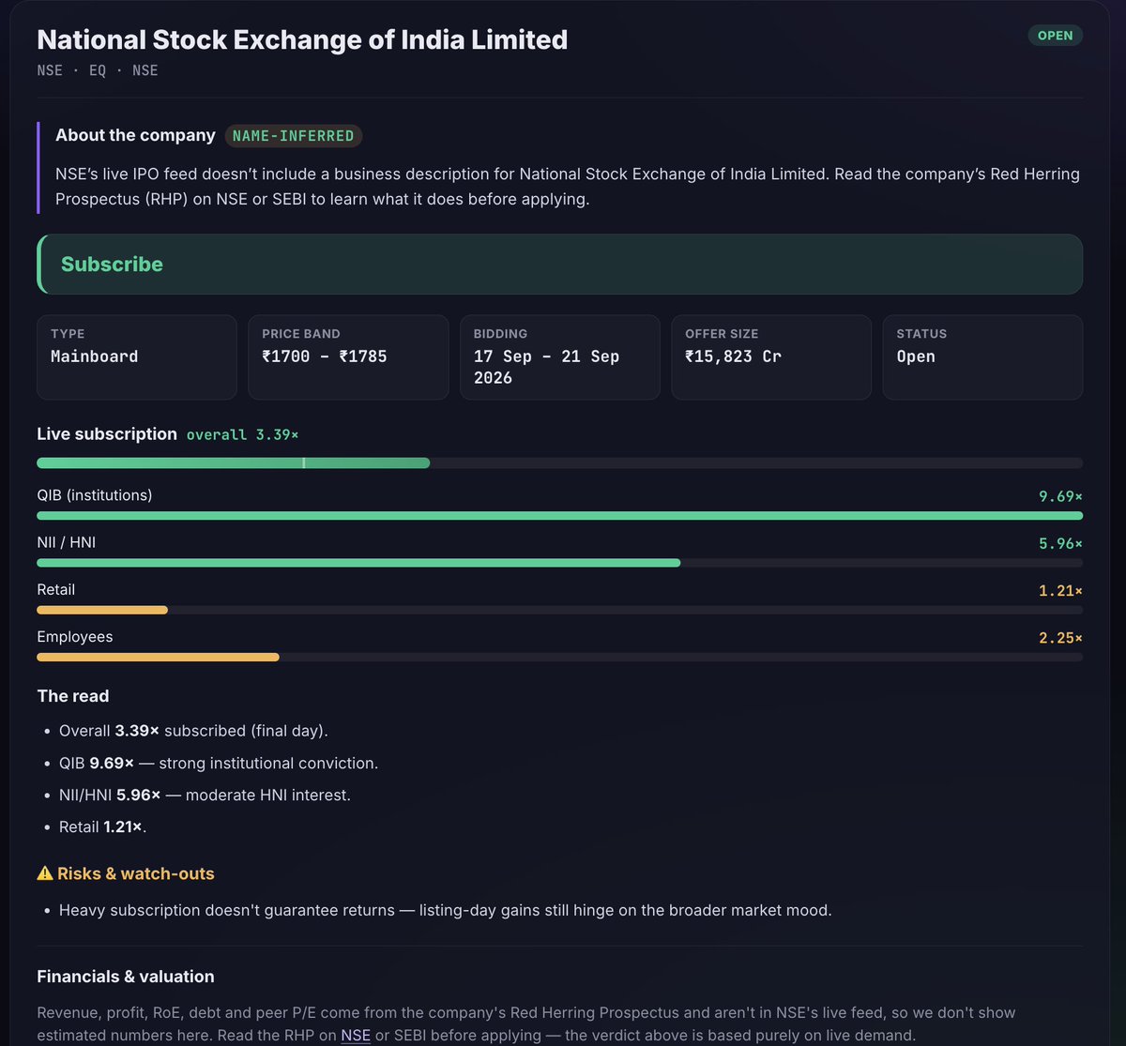The width and height of the screenshot is (1126, 1046).
Task: Click the 'NSE · EQ · NSE' subtitle
Action: coord(98,70)
